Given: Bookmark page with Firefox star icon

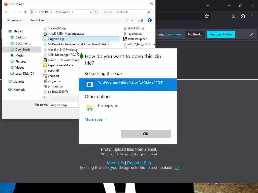Looking at the screenshot, I should [207, 16].
